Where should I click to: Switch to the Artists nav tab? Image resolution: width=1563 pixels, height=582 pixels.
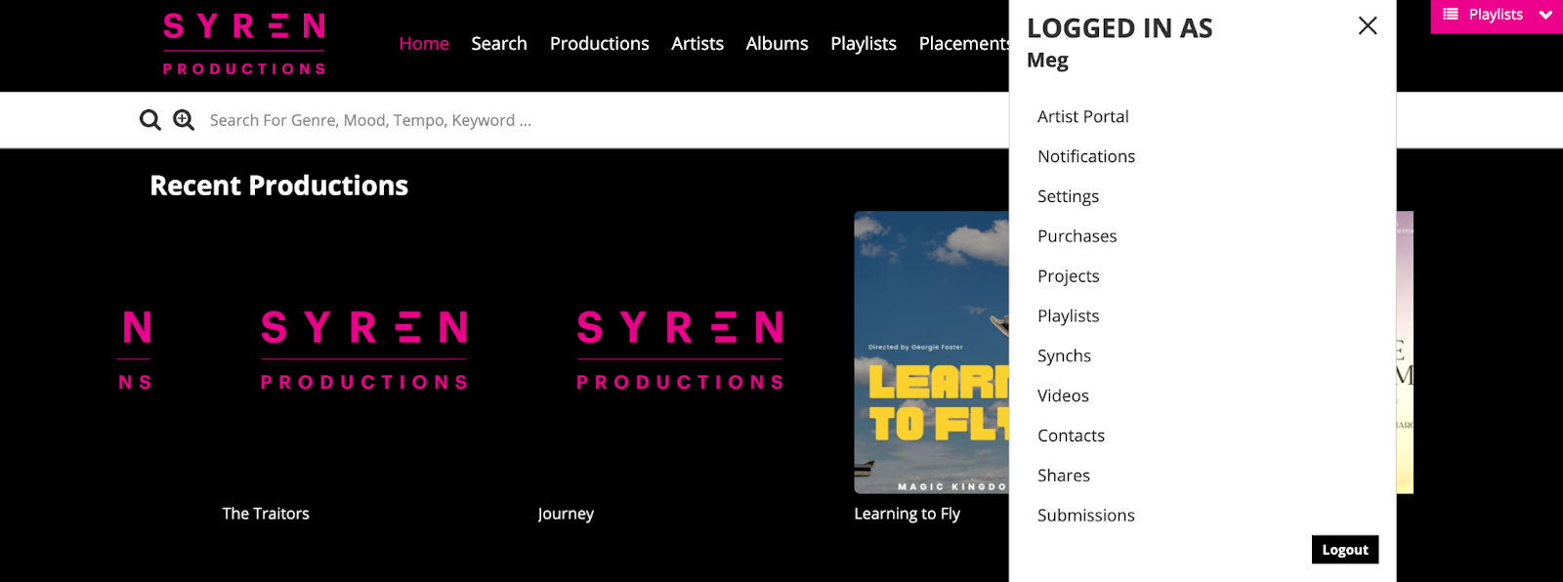pyautogui.click(x=697, y=44)
